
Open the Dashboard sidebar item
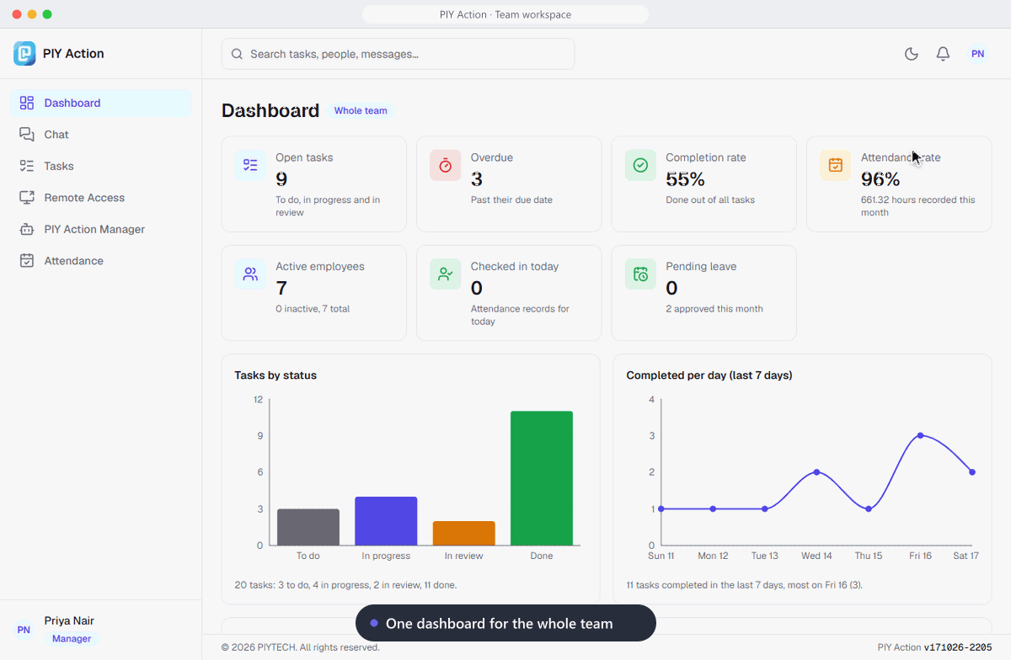(100, 103)
